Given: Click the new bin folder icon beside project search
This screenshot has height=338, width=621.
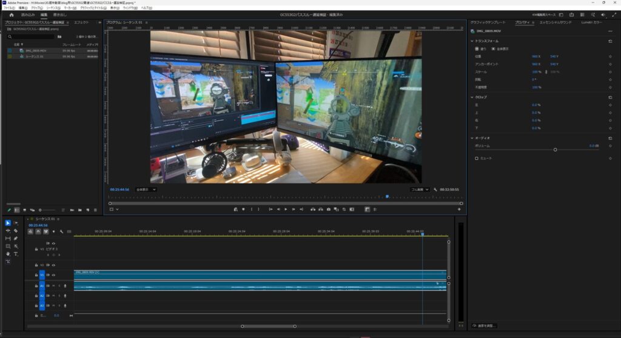Looking at the screenshot, I should tap(59, 37).
